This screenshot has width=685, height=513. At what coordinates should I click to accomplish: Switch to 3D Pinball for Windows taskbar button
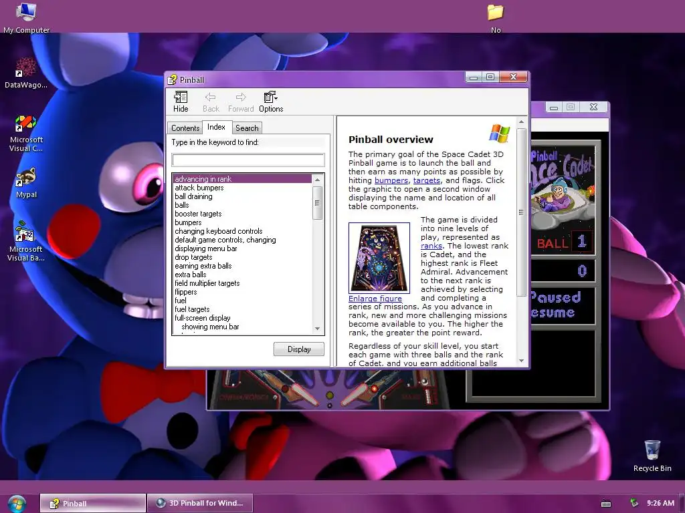click(200, 503)
